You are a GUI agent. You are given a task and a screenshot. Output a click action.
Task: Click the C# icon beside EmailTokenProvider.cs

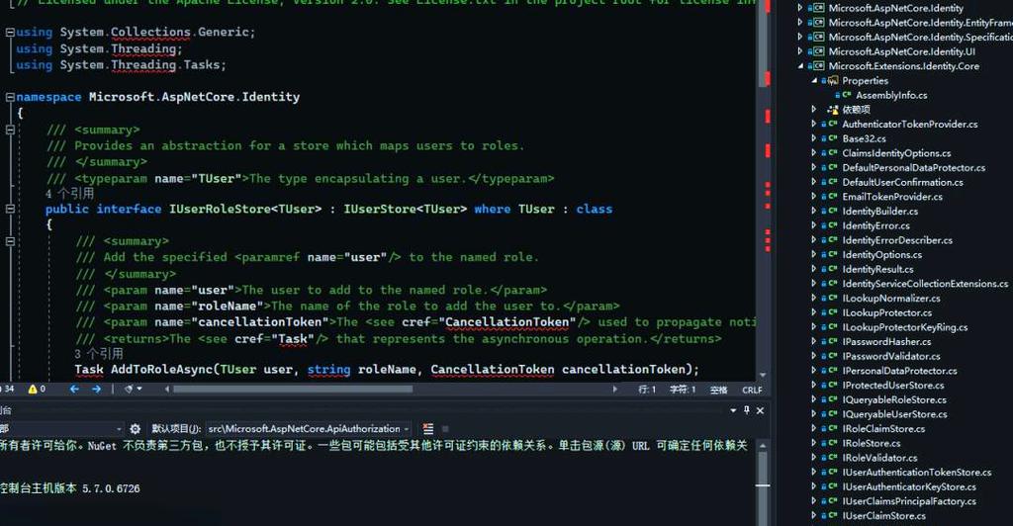(x=833, y=196)
